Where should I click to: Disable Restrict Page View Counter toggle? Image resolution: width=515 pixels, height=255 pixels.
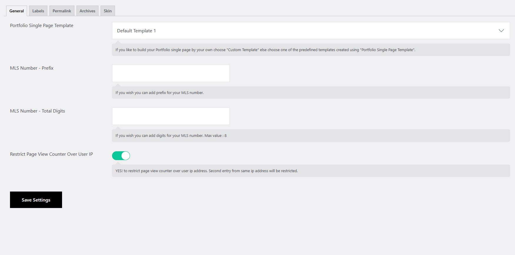(121, 156)
